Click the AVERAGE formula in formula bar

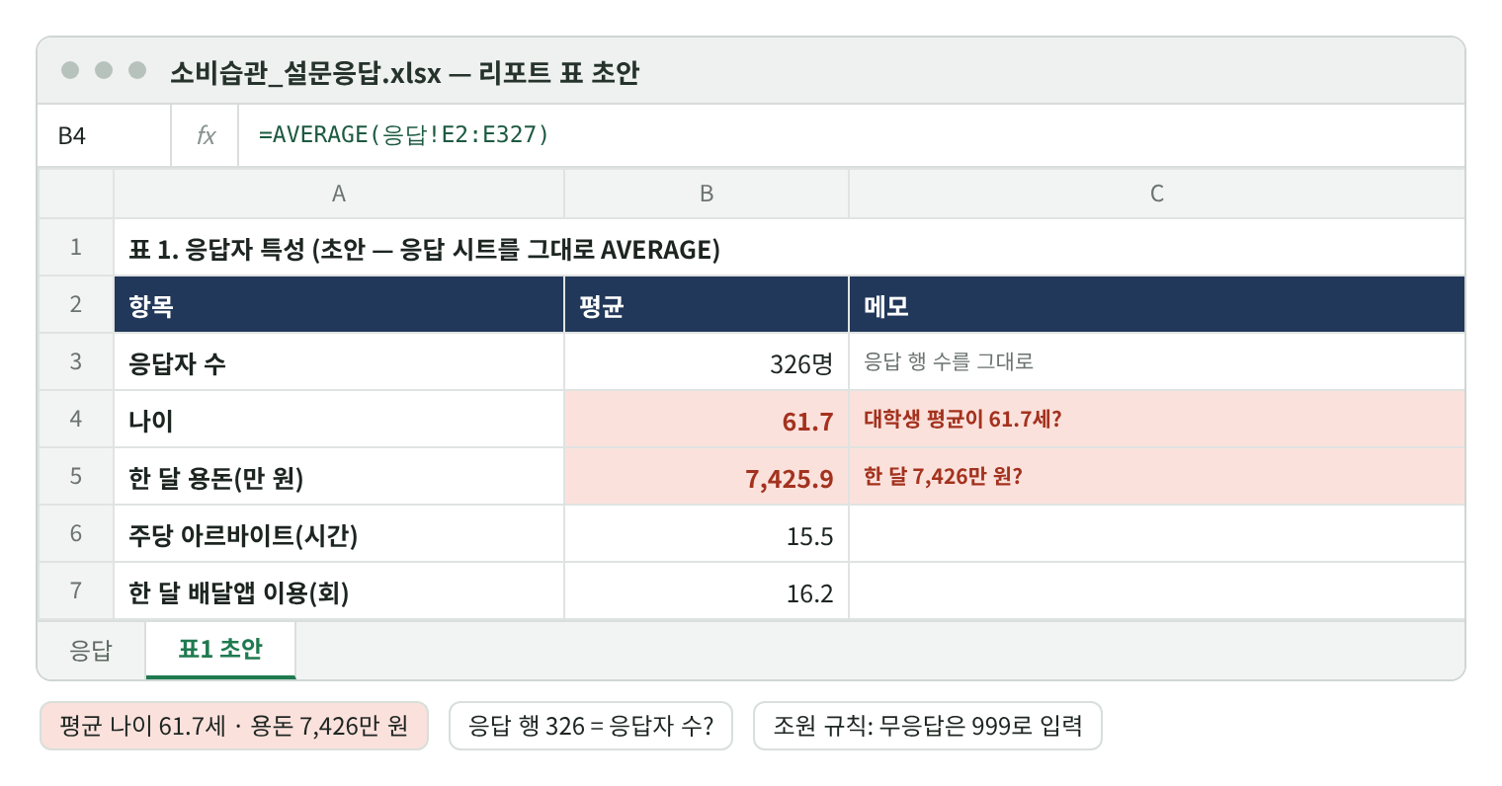click(403, 134)
